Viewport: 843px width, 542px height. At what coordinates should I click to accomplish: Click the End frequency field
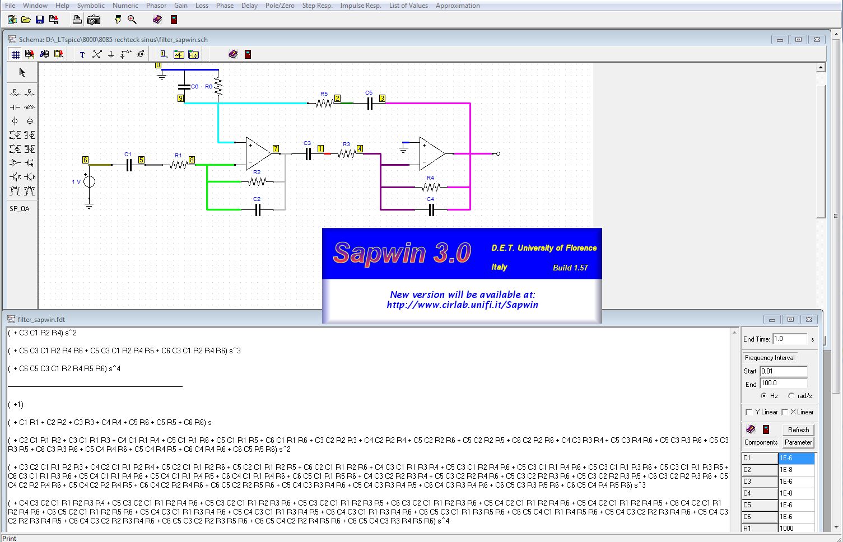click(x=784, y=384)
